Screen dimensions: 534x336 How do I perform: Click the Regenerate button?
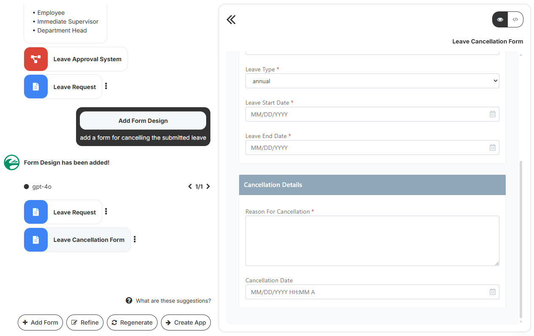click(132, 322)
